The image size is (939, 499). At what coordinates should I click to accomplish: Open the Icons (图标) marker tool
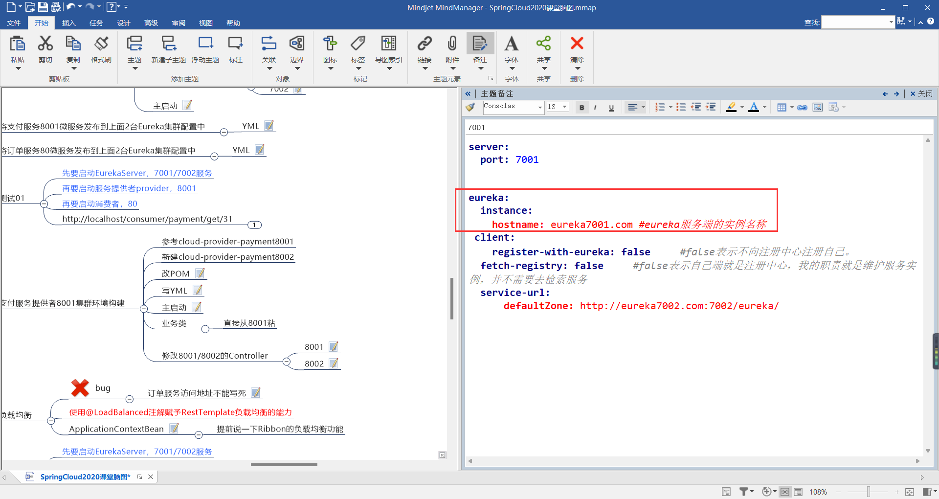[330, 44]
